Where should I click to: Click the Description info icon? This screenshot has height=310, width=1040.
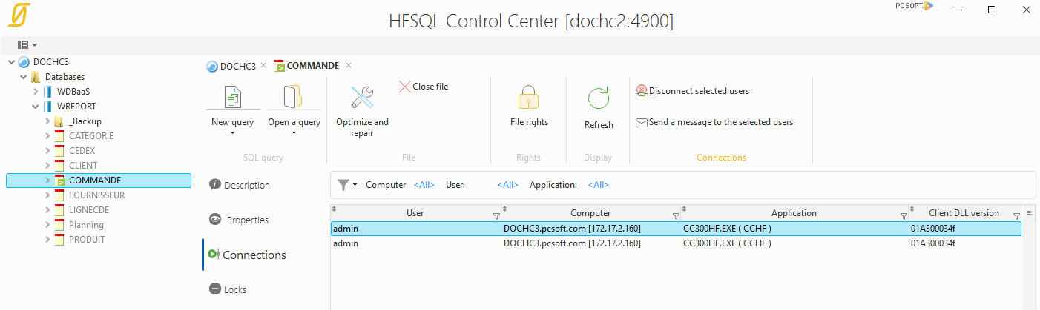[215, 184]
